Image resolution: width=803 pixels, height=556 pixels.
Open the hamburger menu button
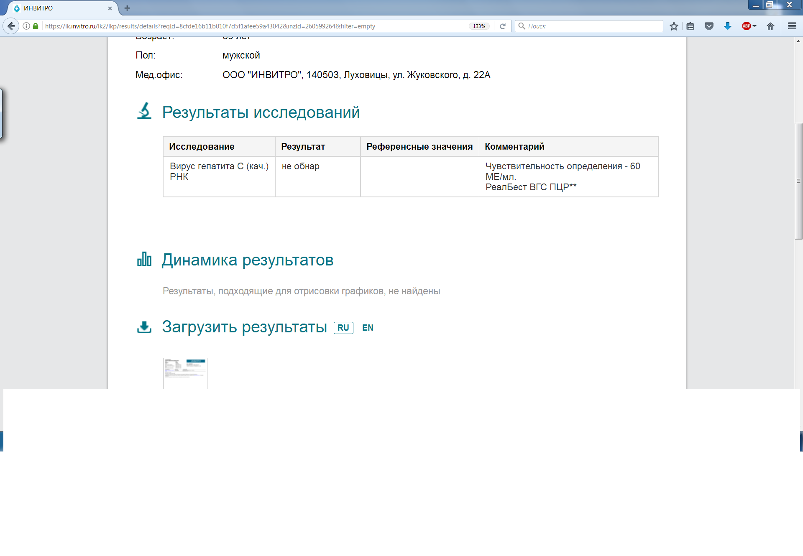tap(792, 26)
